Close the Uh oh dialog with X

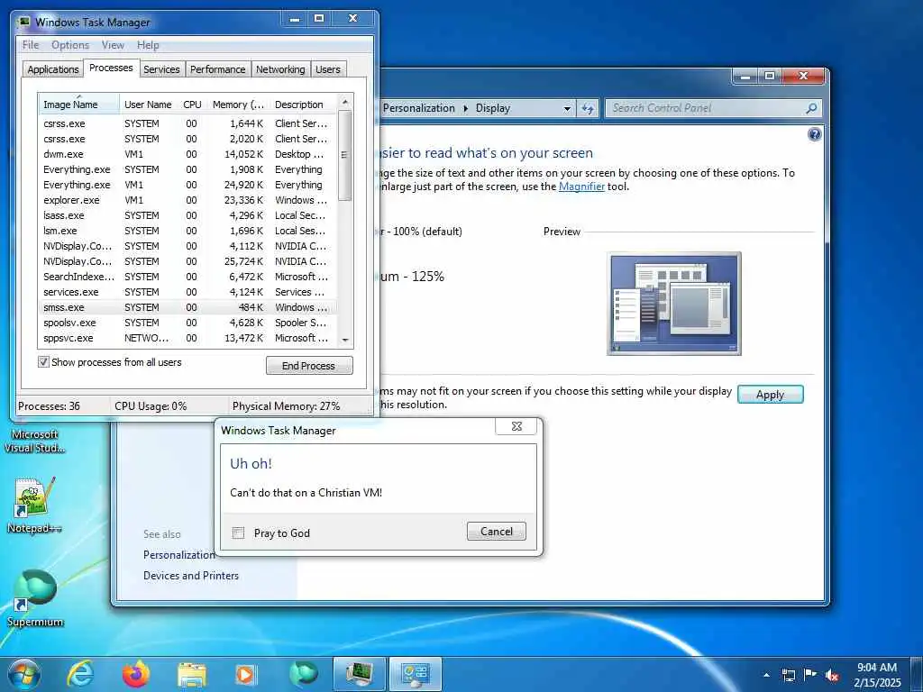tap(516, 426)
